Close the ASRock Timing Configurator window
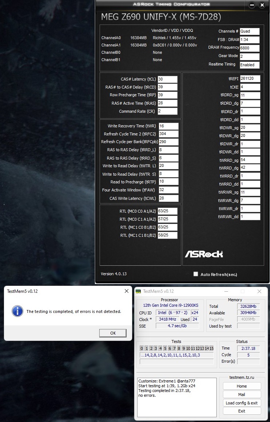This screenshot has width=270, height=422. pyautogui.click(x=262, y=5)
